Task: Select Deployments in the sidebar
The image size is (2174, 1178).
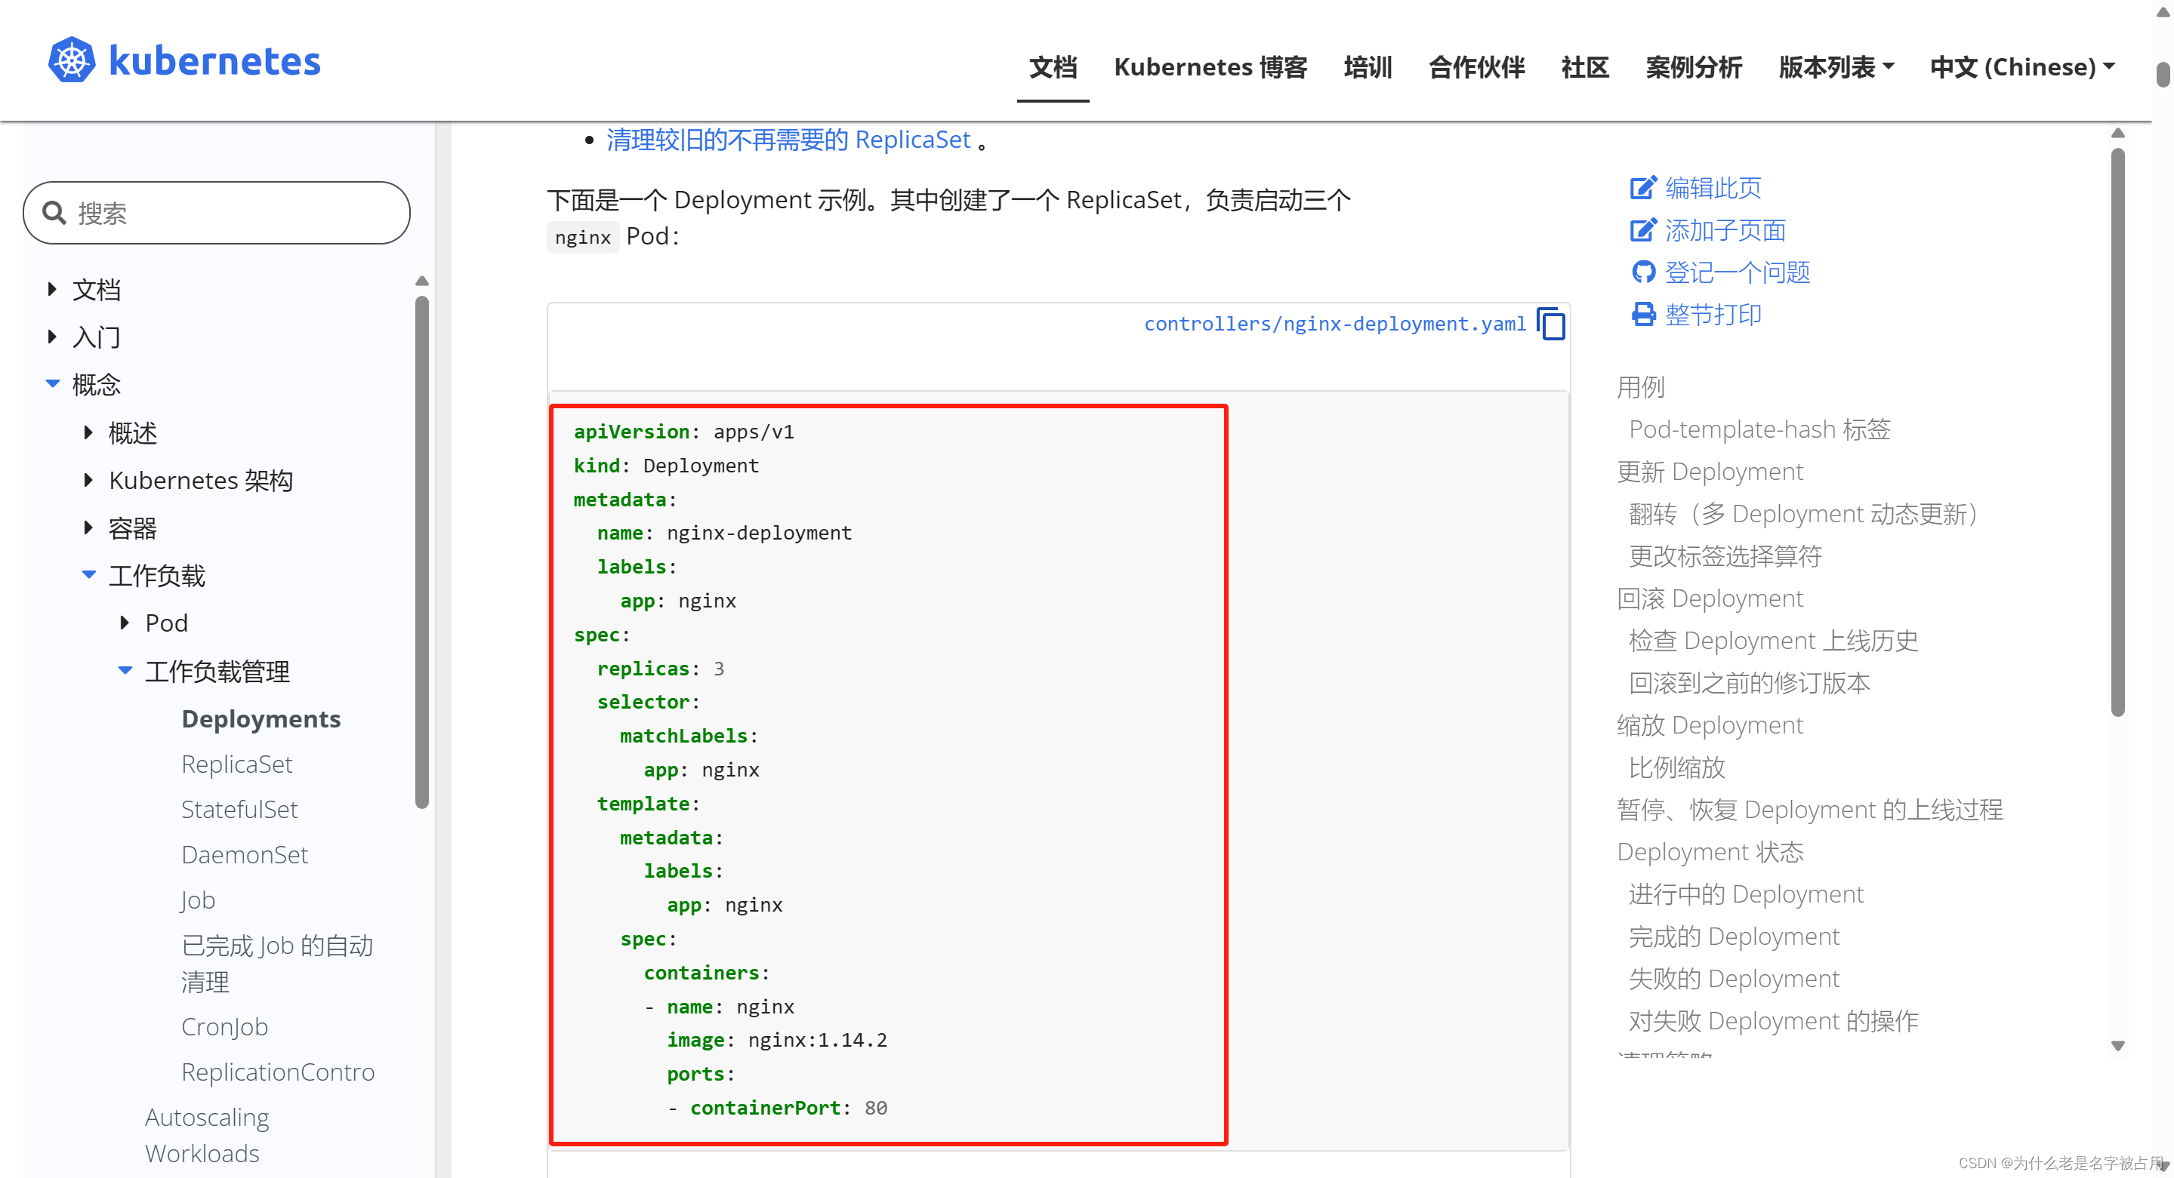Action: (x=261, y=718)
